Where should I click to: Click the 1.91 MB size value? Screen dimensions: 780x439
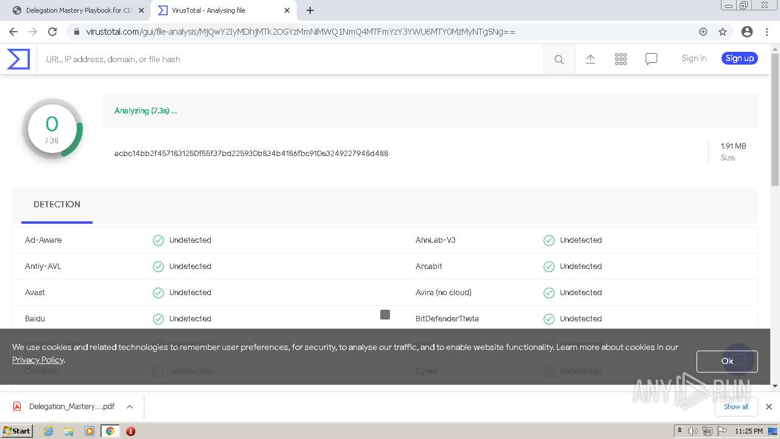click(733, 146)
